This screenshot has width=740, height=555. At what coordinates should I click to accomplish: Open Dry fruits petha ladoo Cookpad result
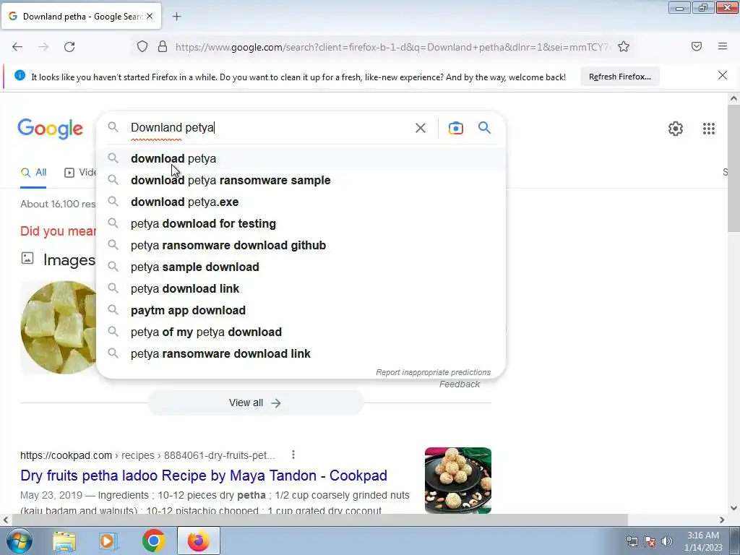(203, 476)
